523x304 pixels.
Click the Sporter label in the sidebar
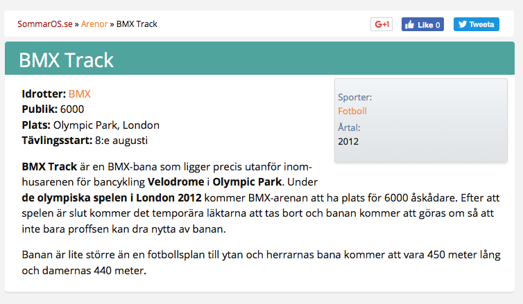355,97
